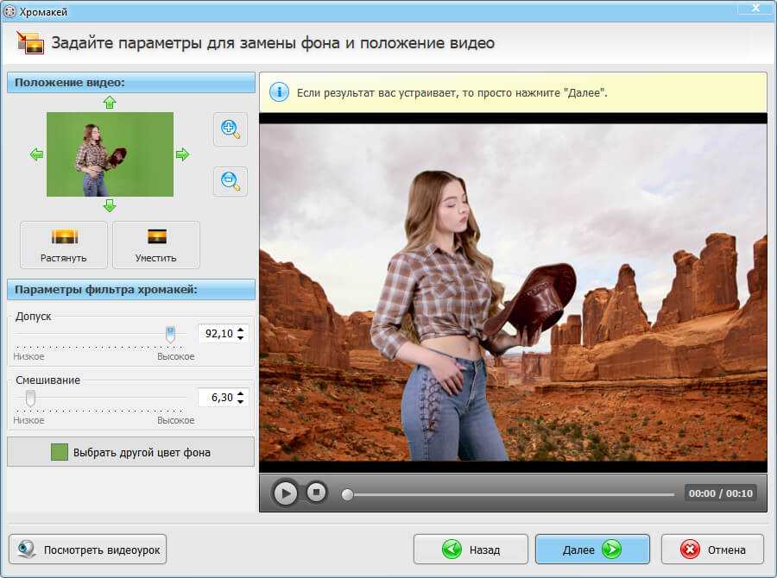The width and height of the screenshot is (777, 578).
Task: Decrease Допуск value with down arrow
Action: pos(241,337)
